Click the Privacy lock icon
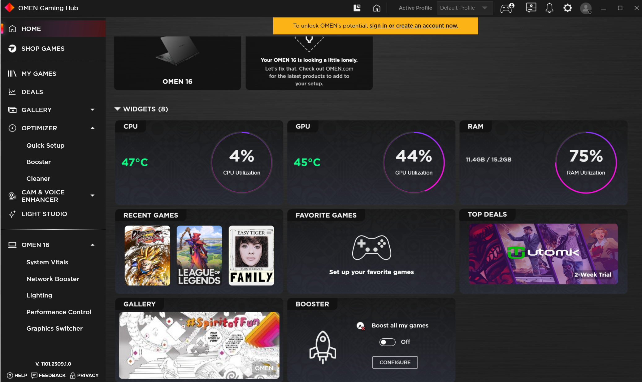The width and height of the screenshot is (642, 382). click(x=73, y=375)
